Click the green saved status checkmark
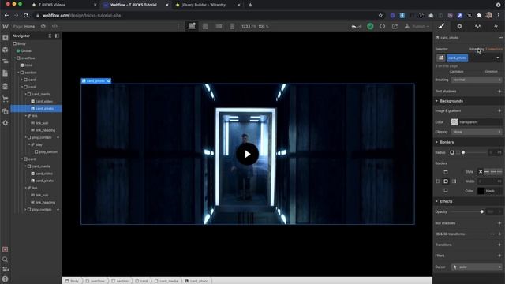Image resolution: width=505 pixels, height=284 pixels. pyautogui.click(x=370, y=26)
